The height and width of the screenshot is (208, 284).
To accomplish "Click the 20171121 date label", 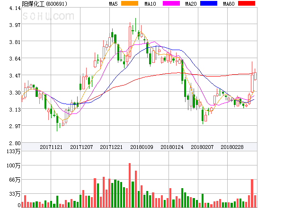I will point(51,147).
